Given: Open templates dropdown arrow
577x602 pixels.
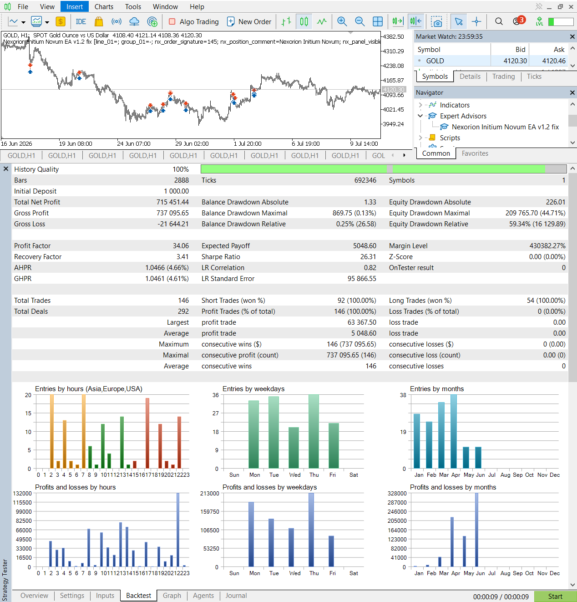Looking at the screenshot, I should (47, 22).
